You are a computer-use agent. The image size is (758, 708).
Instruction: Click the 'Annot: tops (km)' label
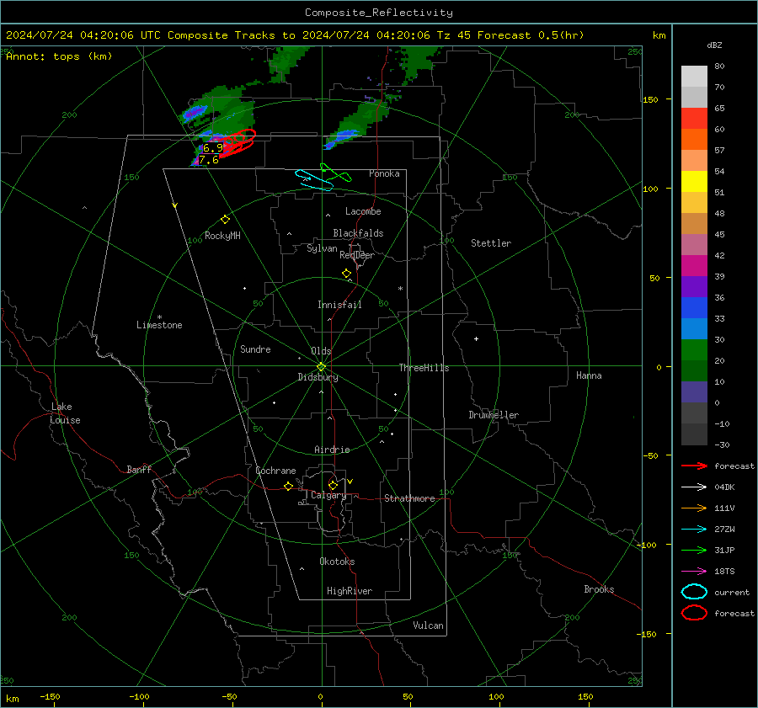(x=59, y=56)
